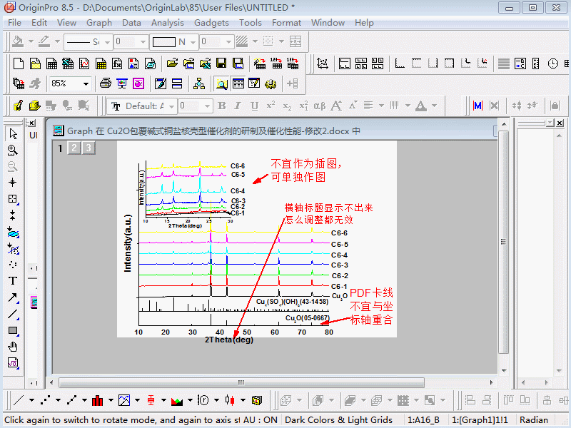The image size is (571, 428).
Task: Switch to graph page 2 using page navigator
Action: point(72,148)
